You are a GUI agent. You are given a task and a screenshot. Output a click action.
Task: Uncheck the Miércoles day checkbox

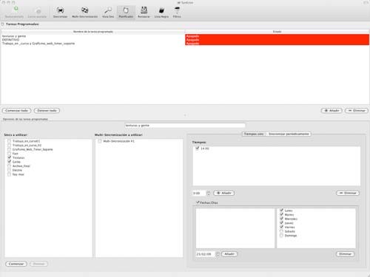[x=281, y=219]
